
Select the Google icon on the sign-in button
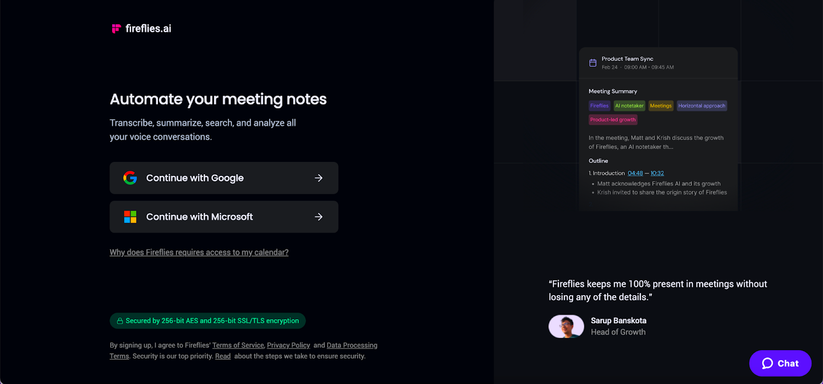(130, 178)
